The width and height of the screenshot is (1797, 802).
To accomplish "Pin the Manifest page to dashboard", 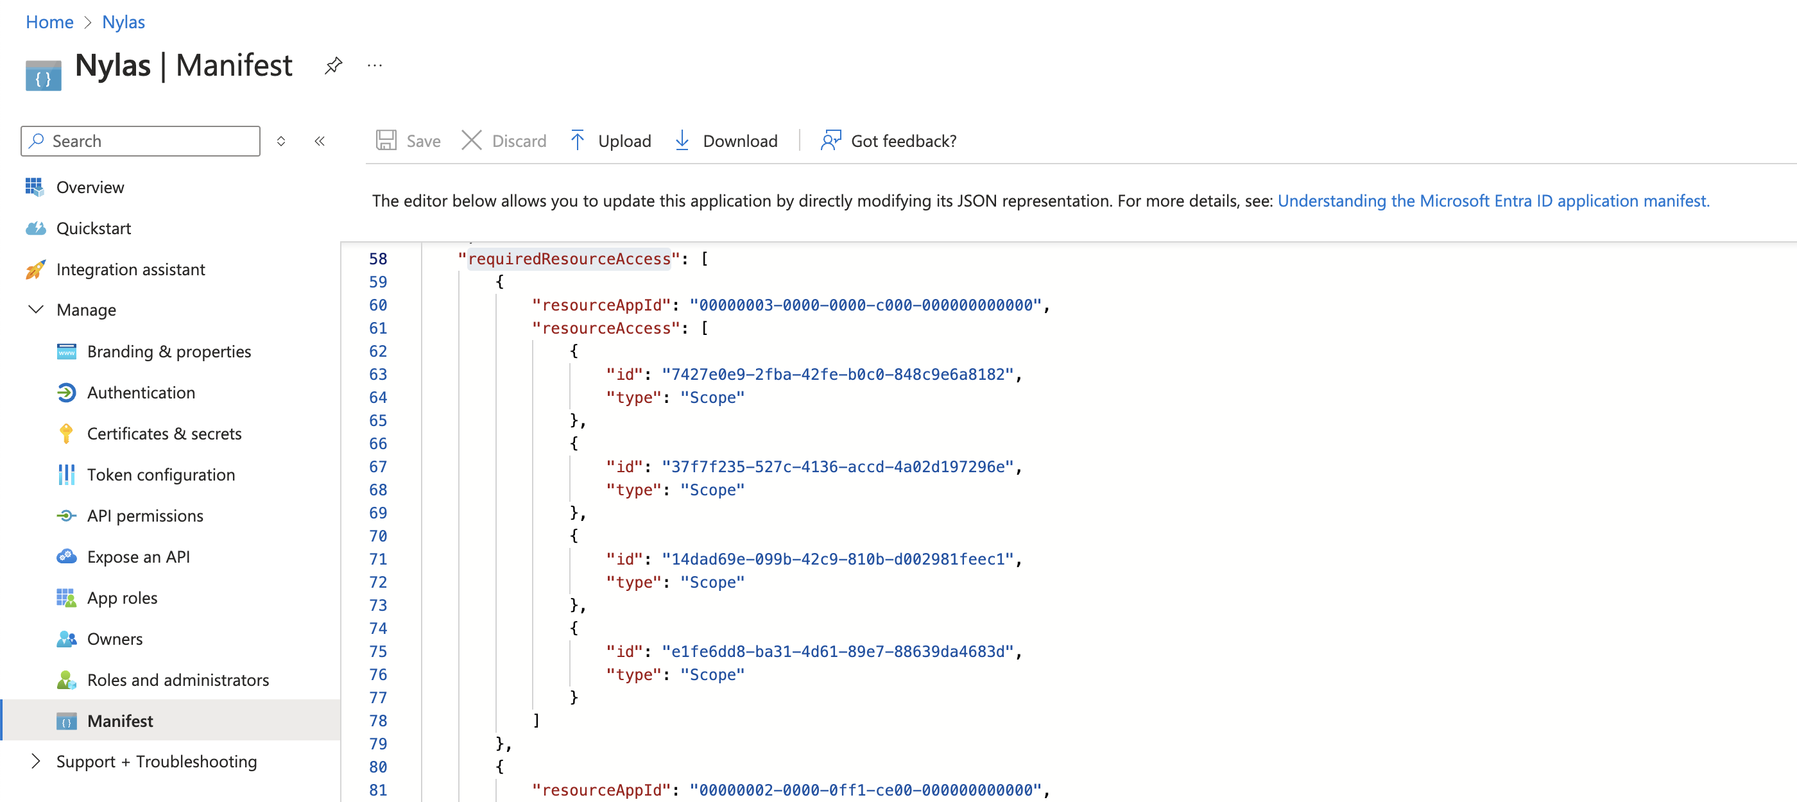I will tap(332, 65).
